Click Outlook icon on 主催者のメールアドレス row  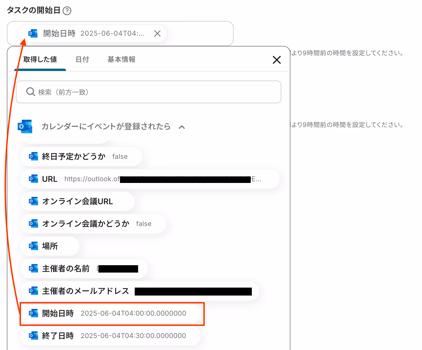click(33, 291)
